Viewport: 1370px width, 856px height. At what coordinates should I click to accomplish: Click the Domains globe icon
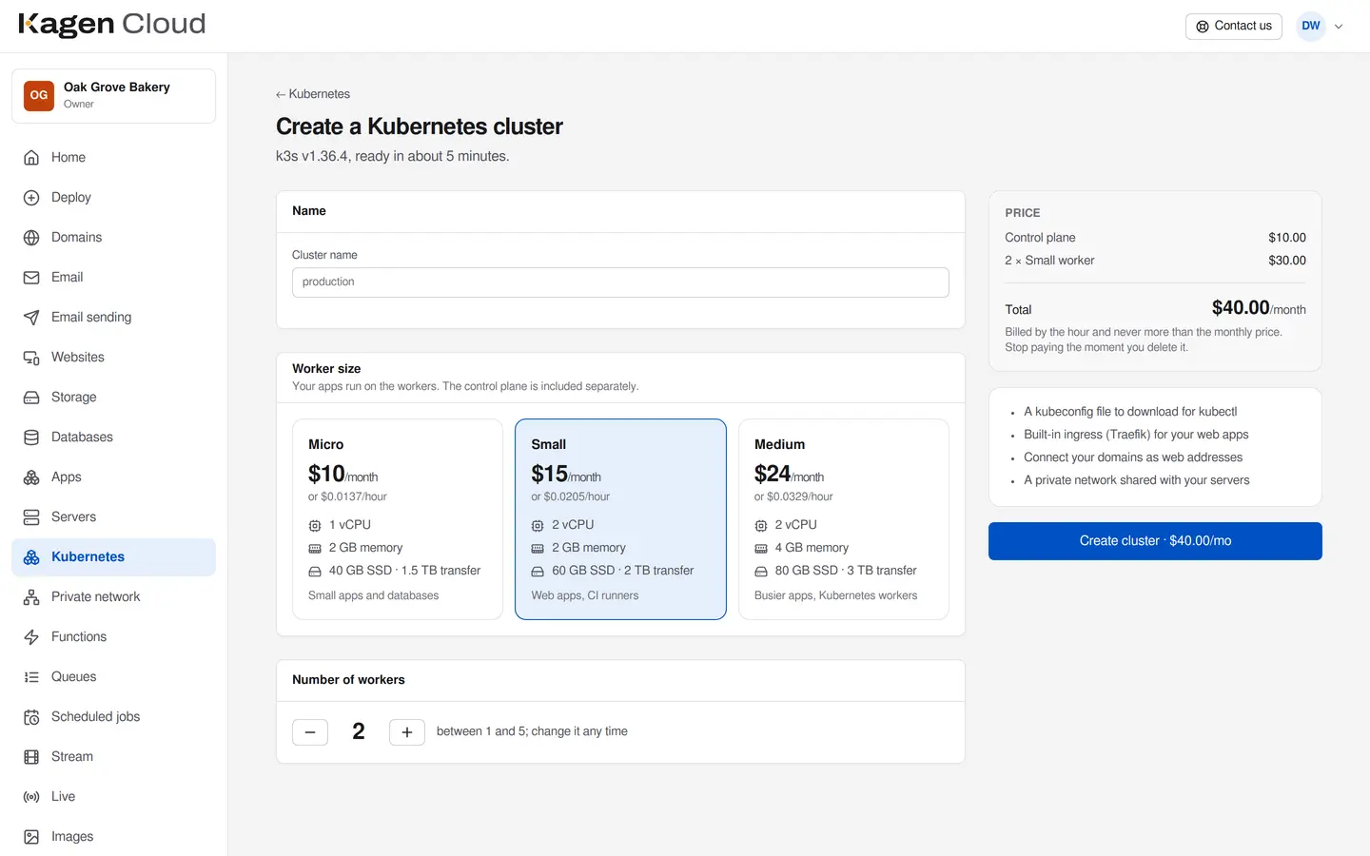(x=31, y=238)
